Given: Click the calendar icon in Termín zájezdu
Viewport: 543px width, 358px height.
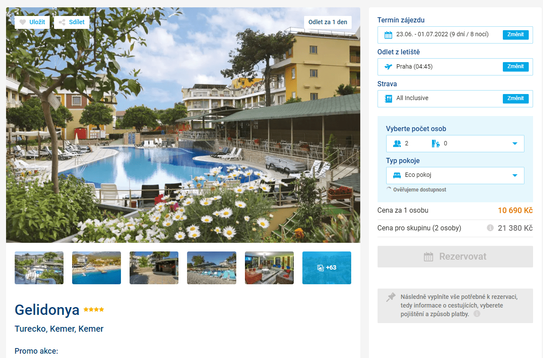Looking at the screenshot, I should pos(388,35).
